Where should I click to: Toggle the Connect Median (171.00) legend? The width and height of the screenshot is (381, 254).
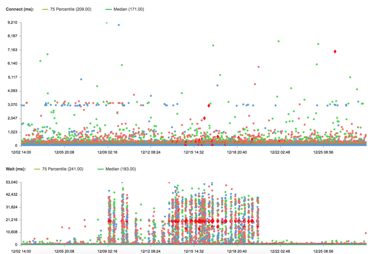(125, 9)
